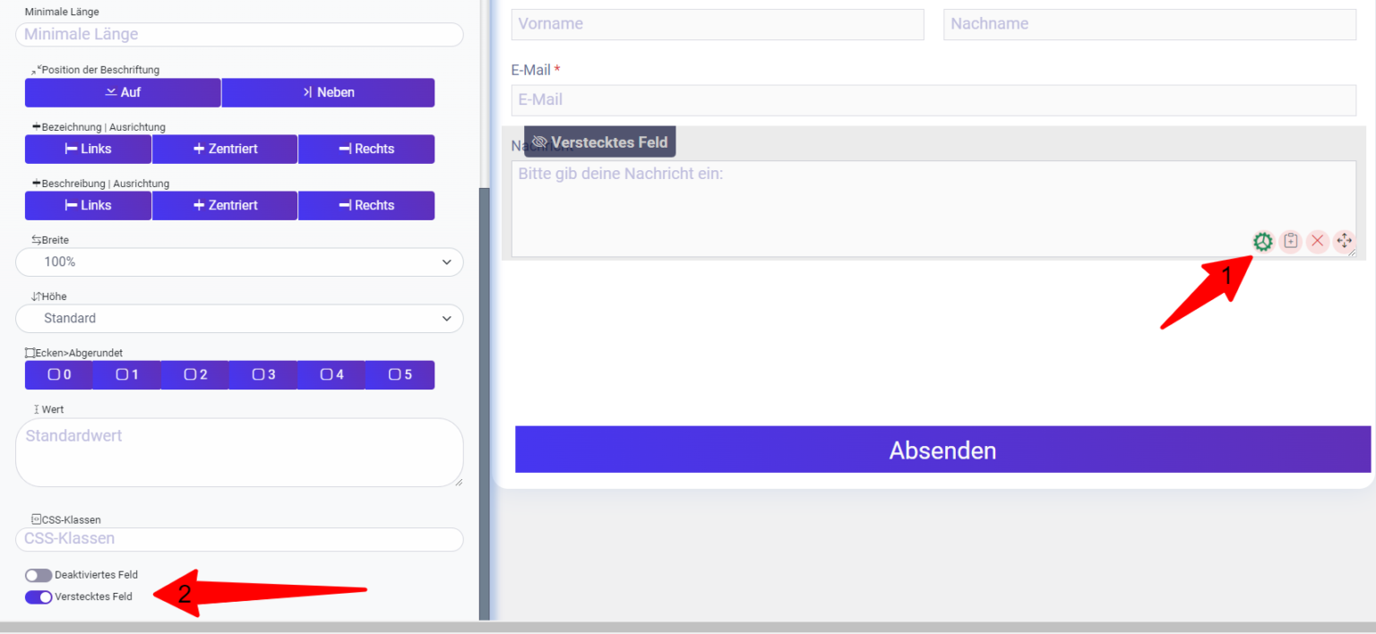Choose corner rounding level 0

[59, 374]
